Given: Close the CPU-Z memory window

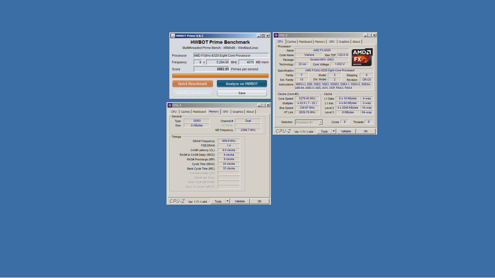Looking at the screenshot, I should (x=268, y=105).
